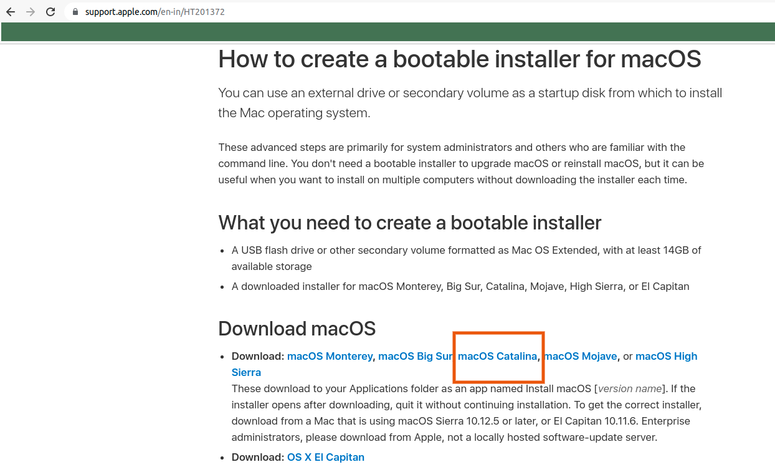The image size is (775, 467).
Task: Click the bullet 'A downloaded installer for macOS Monterey'
Action: coord(460,287)
